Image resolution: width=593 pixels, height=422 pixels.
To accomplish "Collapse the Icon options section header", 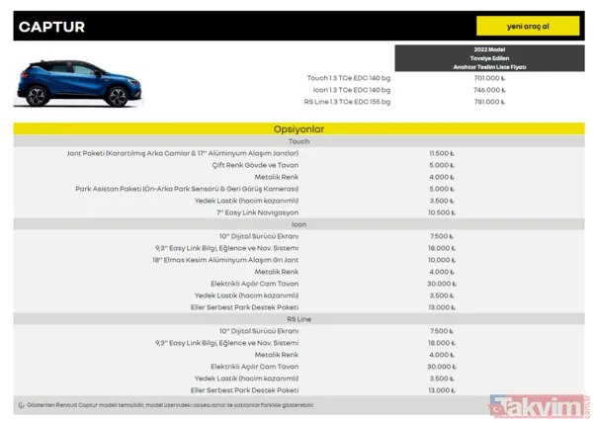I will pos(298,224).
